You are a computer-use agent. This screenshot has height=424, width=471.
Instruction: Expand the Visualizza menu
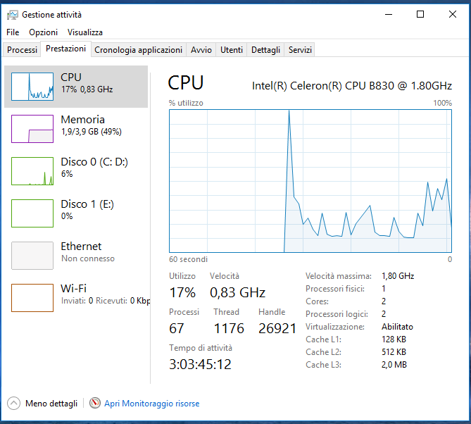point(85,32)
